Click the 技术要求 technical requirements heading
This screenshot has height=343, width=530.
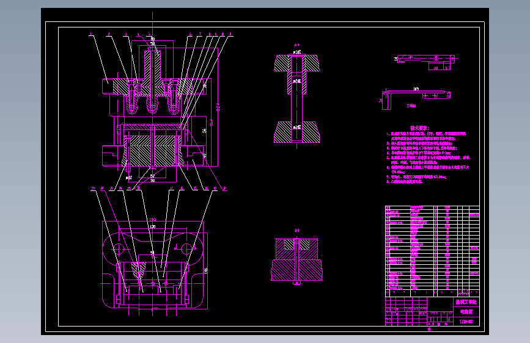[x=419, y=128]
